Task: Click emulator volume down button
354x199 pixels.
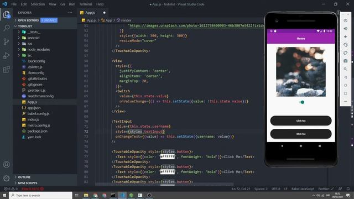Action: tap(345, 37)
